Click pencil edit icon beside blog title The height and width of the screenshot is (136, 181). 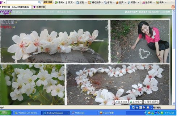click(16, 22)
